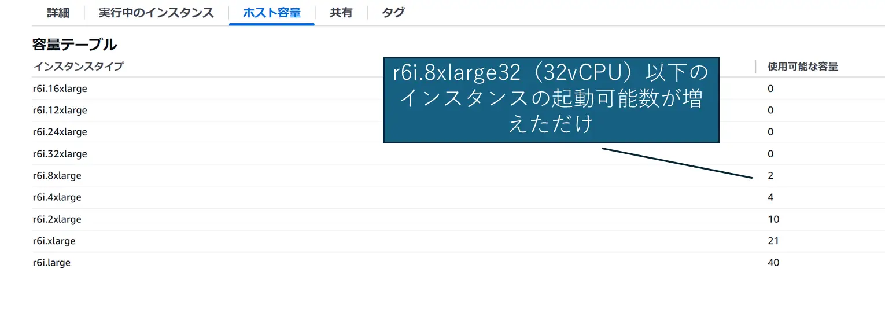Select the r6i.12xlarge row label

click(x=60, y=111)
